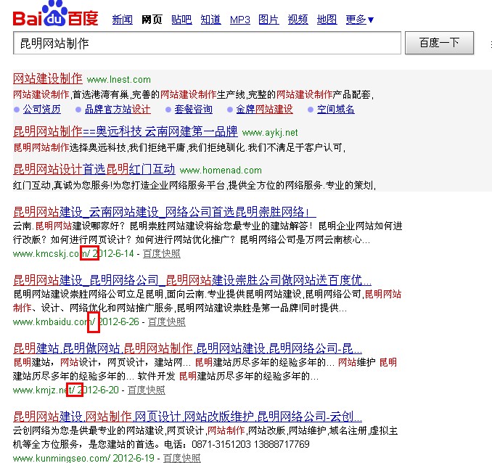Click the Baidu logo
Image resolution: width=492 pixels, height=463 pixels.
click(x=56, y=14)
